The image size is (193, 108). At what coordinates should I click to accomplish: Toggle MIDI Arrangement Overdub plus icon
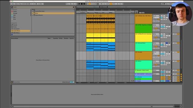[x=88, y=4]
